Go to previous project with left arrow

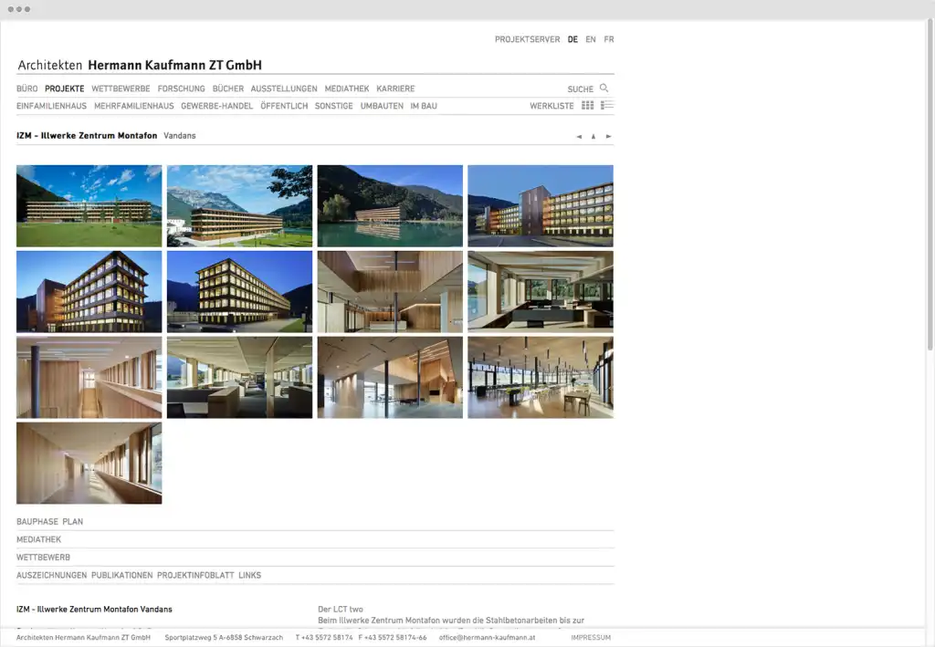pyautogui.click(x=579, y=137)
